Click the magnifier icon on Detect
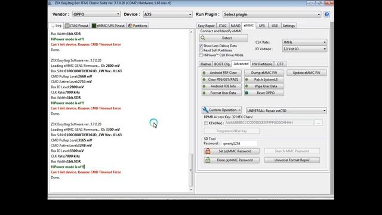 (x=203, y=38)
